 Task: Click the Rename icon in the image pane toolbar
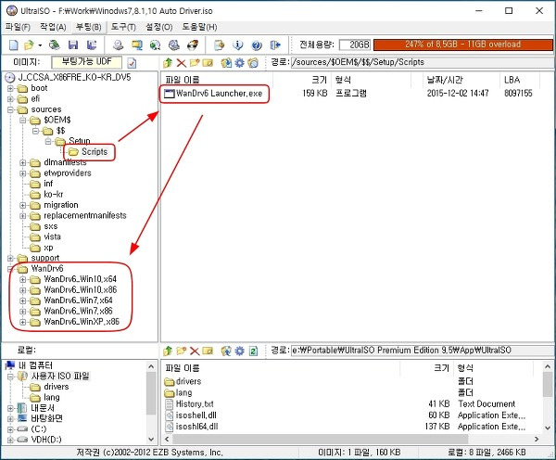(208, 63)
